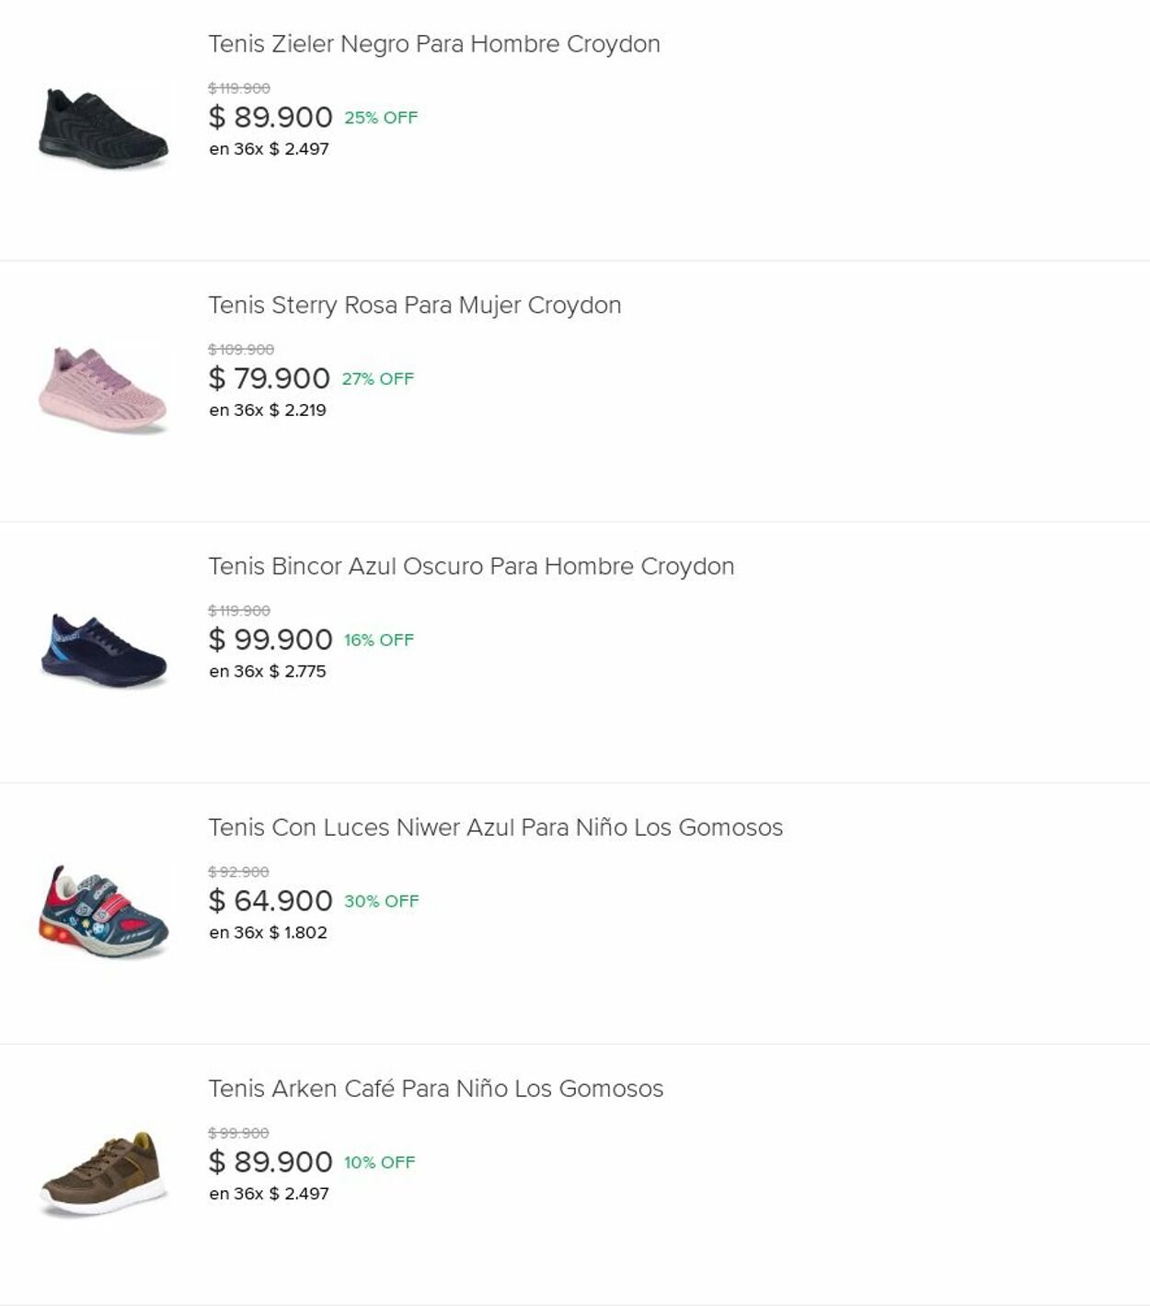The image size is (1150, 1306).
Task: Open Tenis Con Luces Niwer Azul listing
Action: (495, 828)
